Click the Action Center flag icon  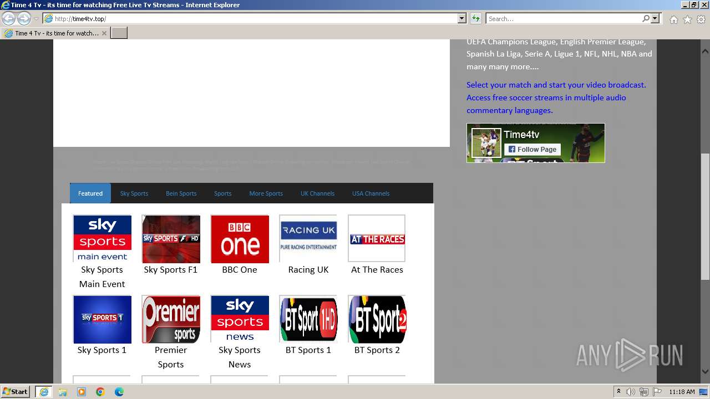coord(657,392)
